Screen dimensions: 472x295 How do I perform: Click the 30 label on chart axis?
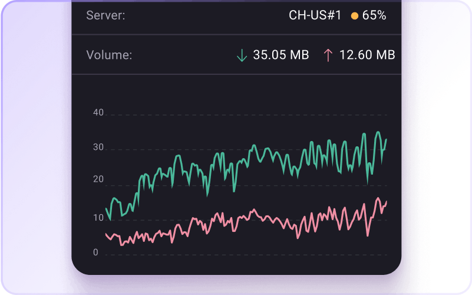click(98, 147)
